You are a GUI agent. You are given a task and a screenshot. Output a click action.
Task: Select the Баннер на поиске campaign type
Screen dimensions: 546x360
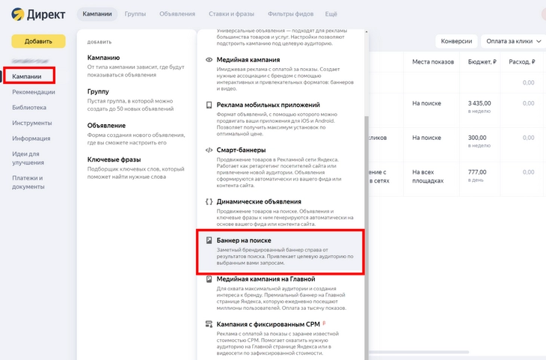280,251
